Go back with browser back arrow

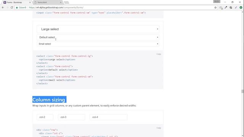click(x=3, y=8)
